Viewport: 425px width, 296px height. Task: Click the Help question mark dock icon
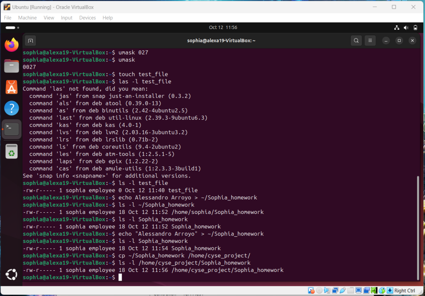coord(12,108)
